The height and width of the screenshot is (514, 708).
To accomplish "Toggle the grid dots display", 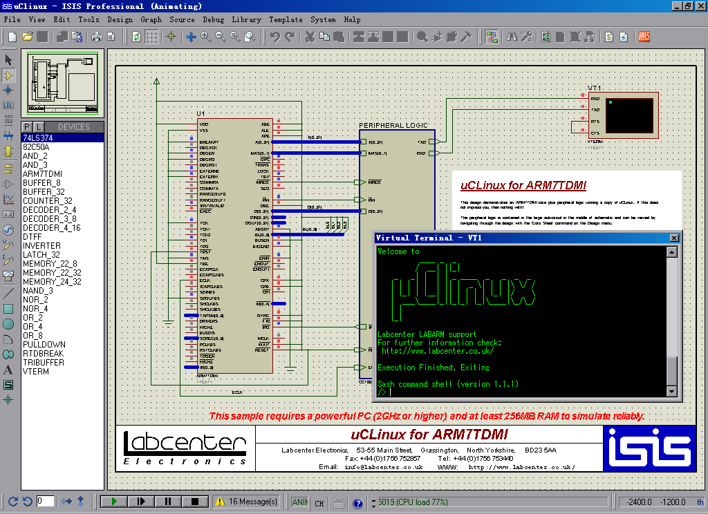I will click(x=151, y=37).
